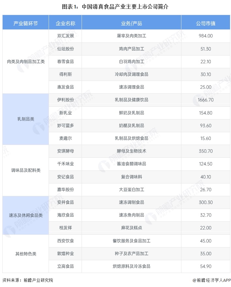Image resolution: width=231 pixels, height=287 pixels.
Task: Select the 麦趣尔 company cell
Action: (65, 138)
